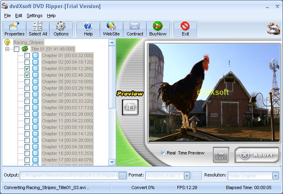The image size is (283, 194).
Task: Click the chapter list scroll down arrow
Action: click(x=112, y=162)
